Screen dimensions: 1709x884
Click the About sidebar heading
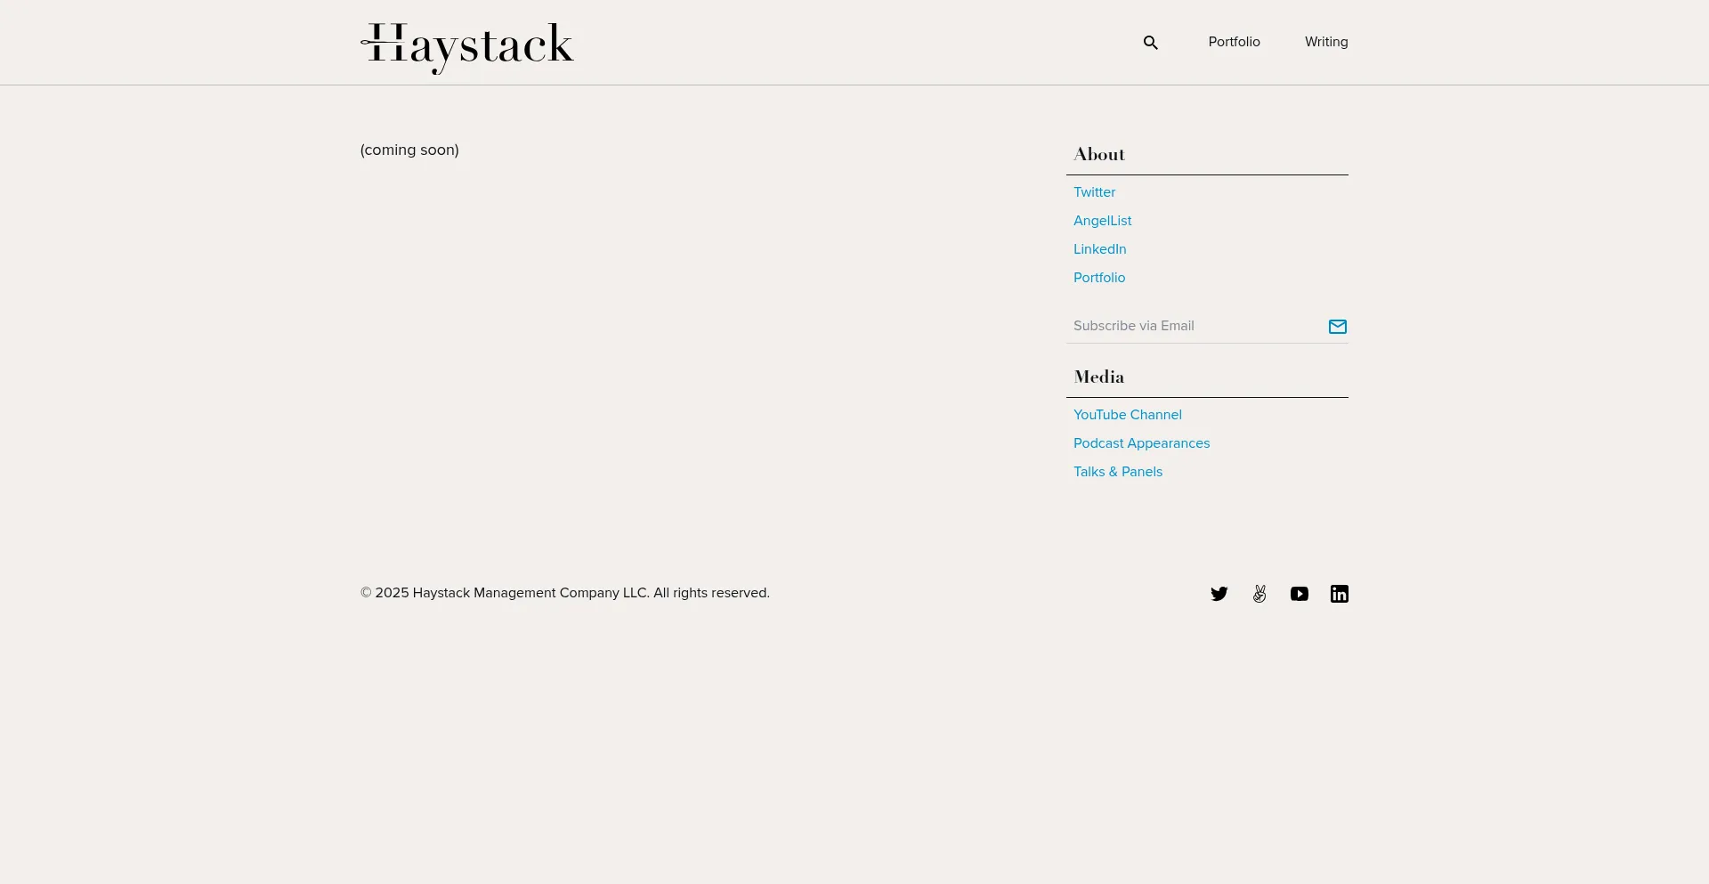pos(1098,155)
